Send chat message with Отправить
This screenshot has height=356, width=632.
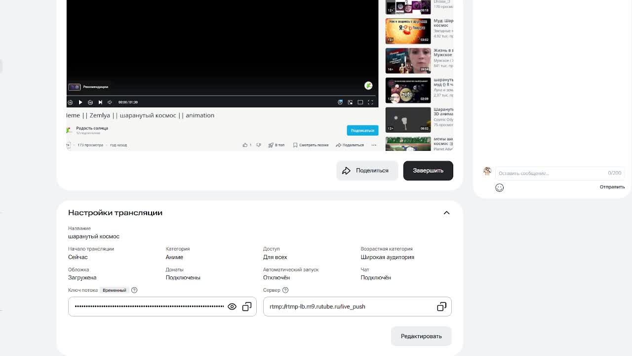pos(612,187)
